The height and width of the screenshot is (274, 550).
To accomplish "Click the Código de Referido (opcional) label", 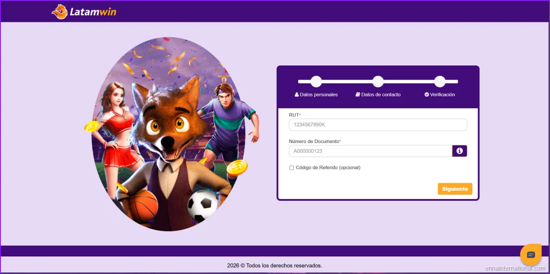I will point(328,168).
